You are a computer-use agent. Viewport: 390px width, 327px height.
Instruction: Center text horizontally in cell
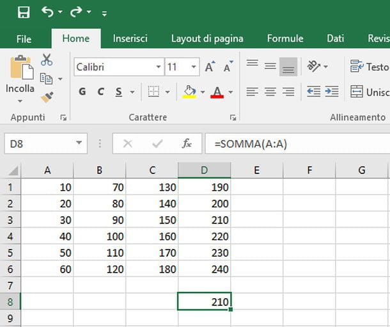(x=270, y=92)
